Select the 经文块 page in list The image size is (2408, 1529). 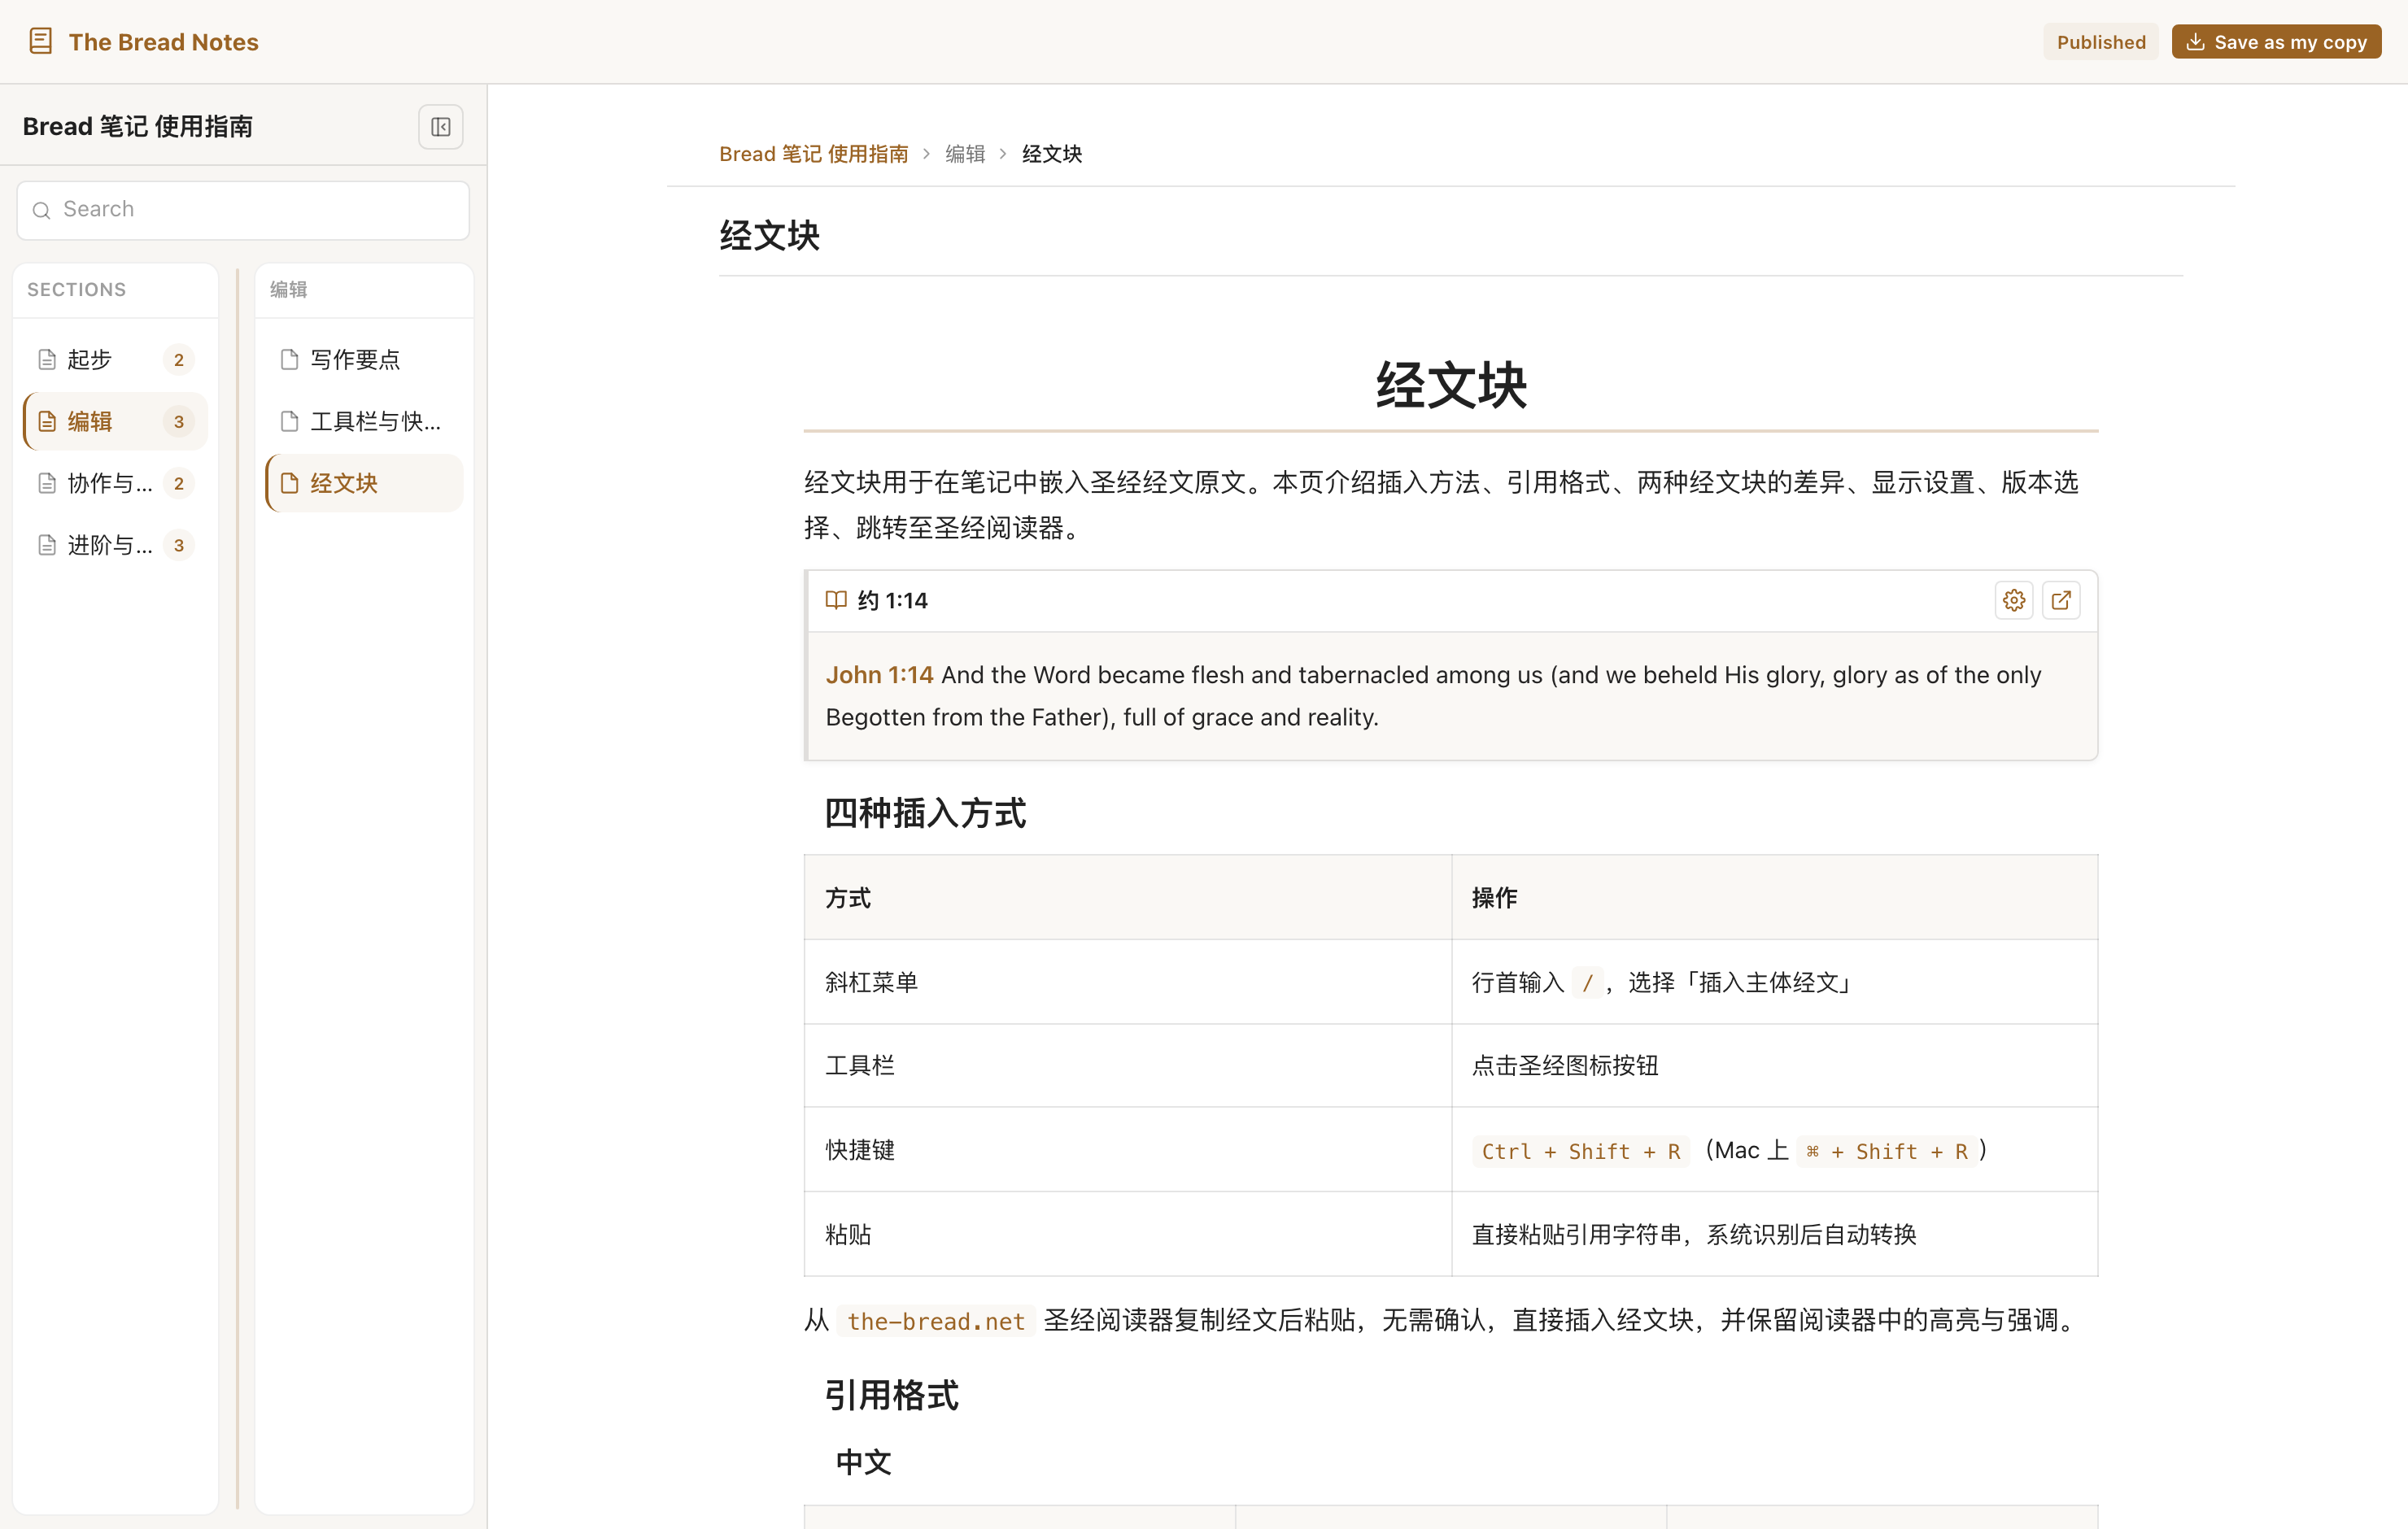(364, 483)
